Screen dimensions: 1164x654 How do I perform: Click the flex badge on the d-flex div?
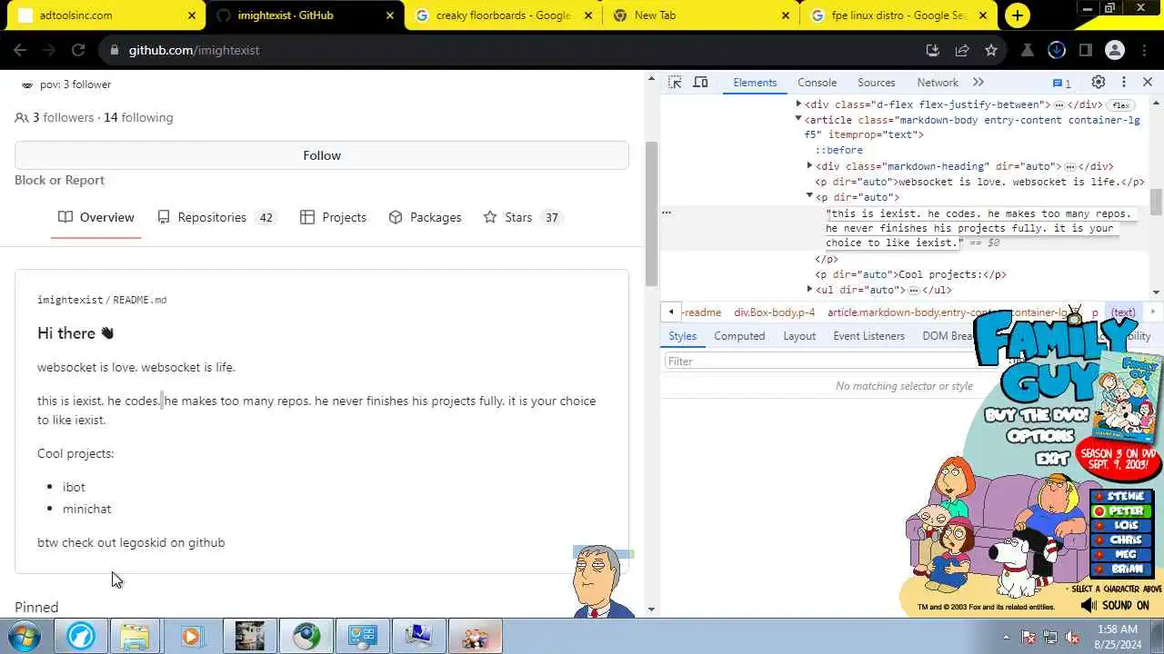(x=1121, y=105)
